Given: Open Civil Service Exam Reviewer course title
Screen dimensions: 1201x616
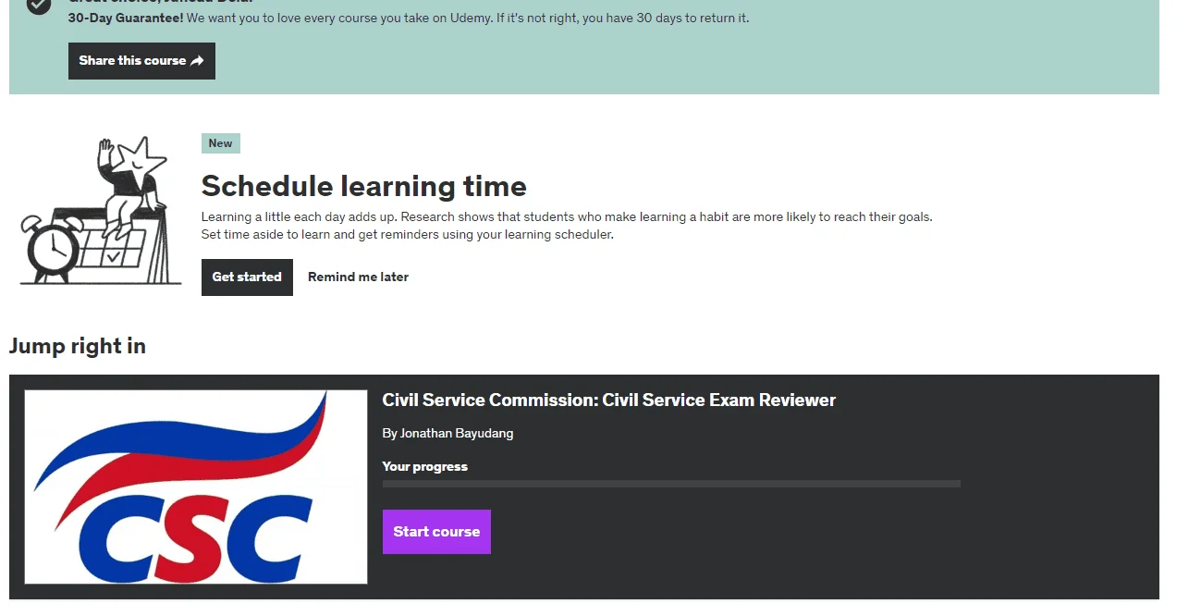Looking at the screenshot, I should [608, 400].
